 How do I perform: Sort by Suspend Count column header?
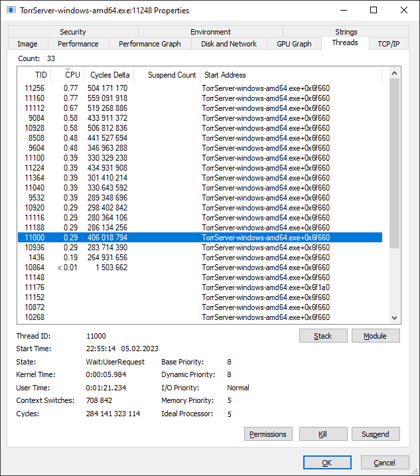[x=167, y=75]
